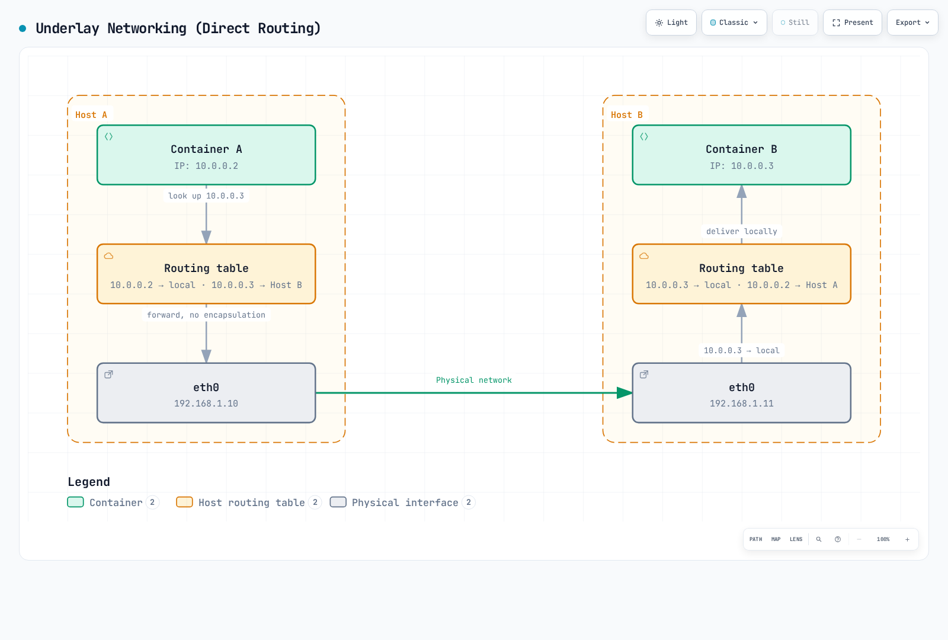Zoom out with the minus button
This screenshot has height=640, width=948.
point(859,539)
